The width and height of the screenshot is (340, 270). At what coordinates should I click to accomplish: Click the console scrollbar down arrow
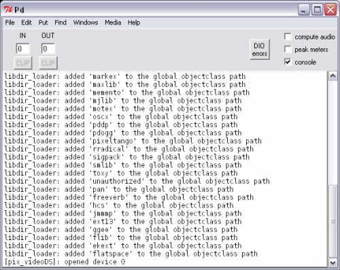333,263
